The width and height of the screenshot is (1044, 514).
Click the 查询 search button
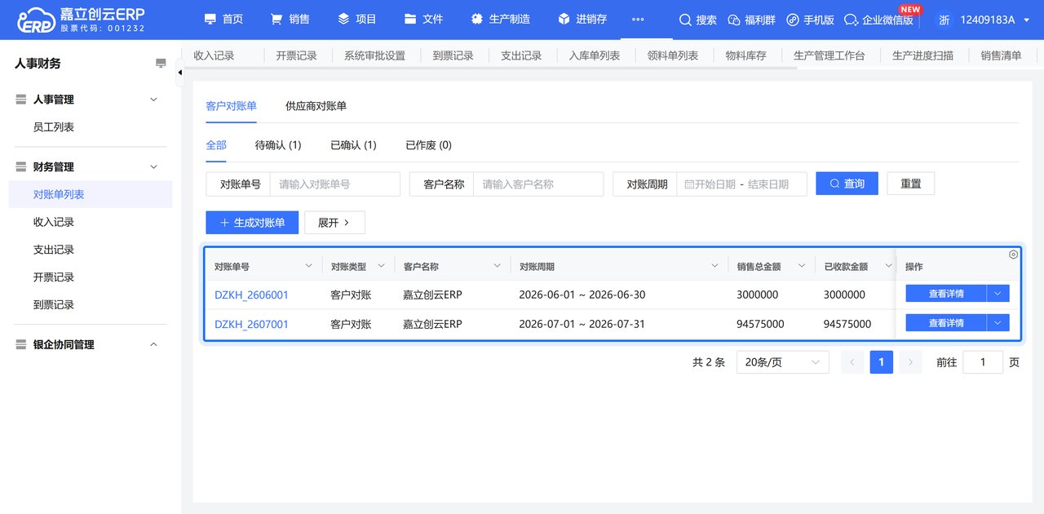click(847, 184)
